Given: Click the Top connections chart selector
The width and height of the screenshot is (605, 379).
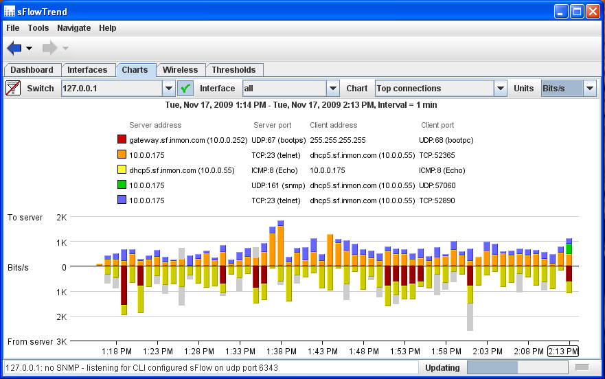Looking at the screenshot, I should [435, 89].
